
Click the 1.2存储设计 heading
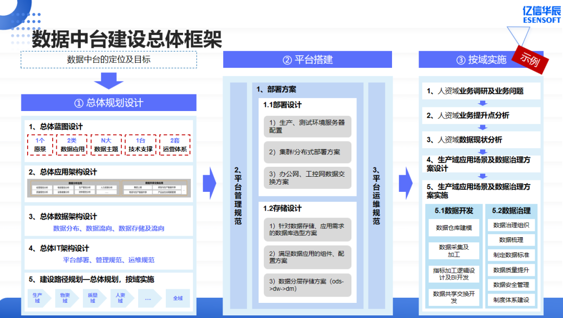pos(282,208)
